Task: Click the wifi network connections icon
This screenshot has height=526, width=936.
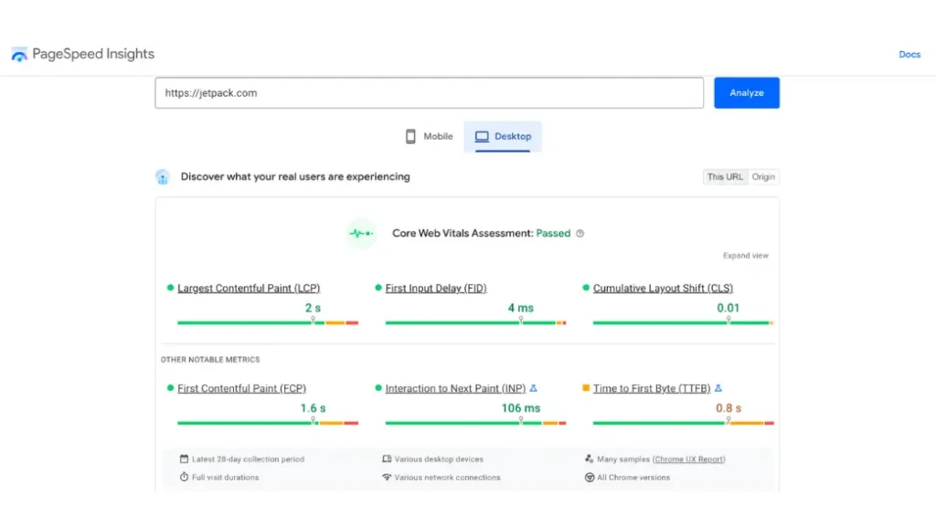Action: click(x=387, y=477)
